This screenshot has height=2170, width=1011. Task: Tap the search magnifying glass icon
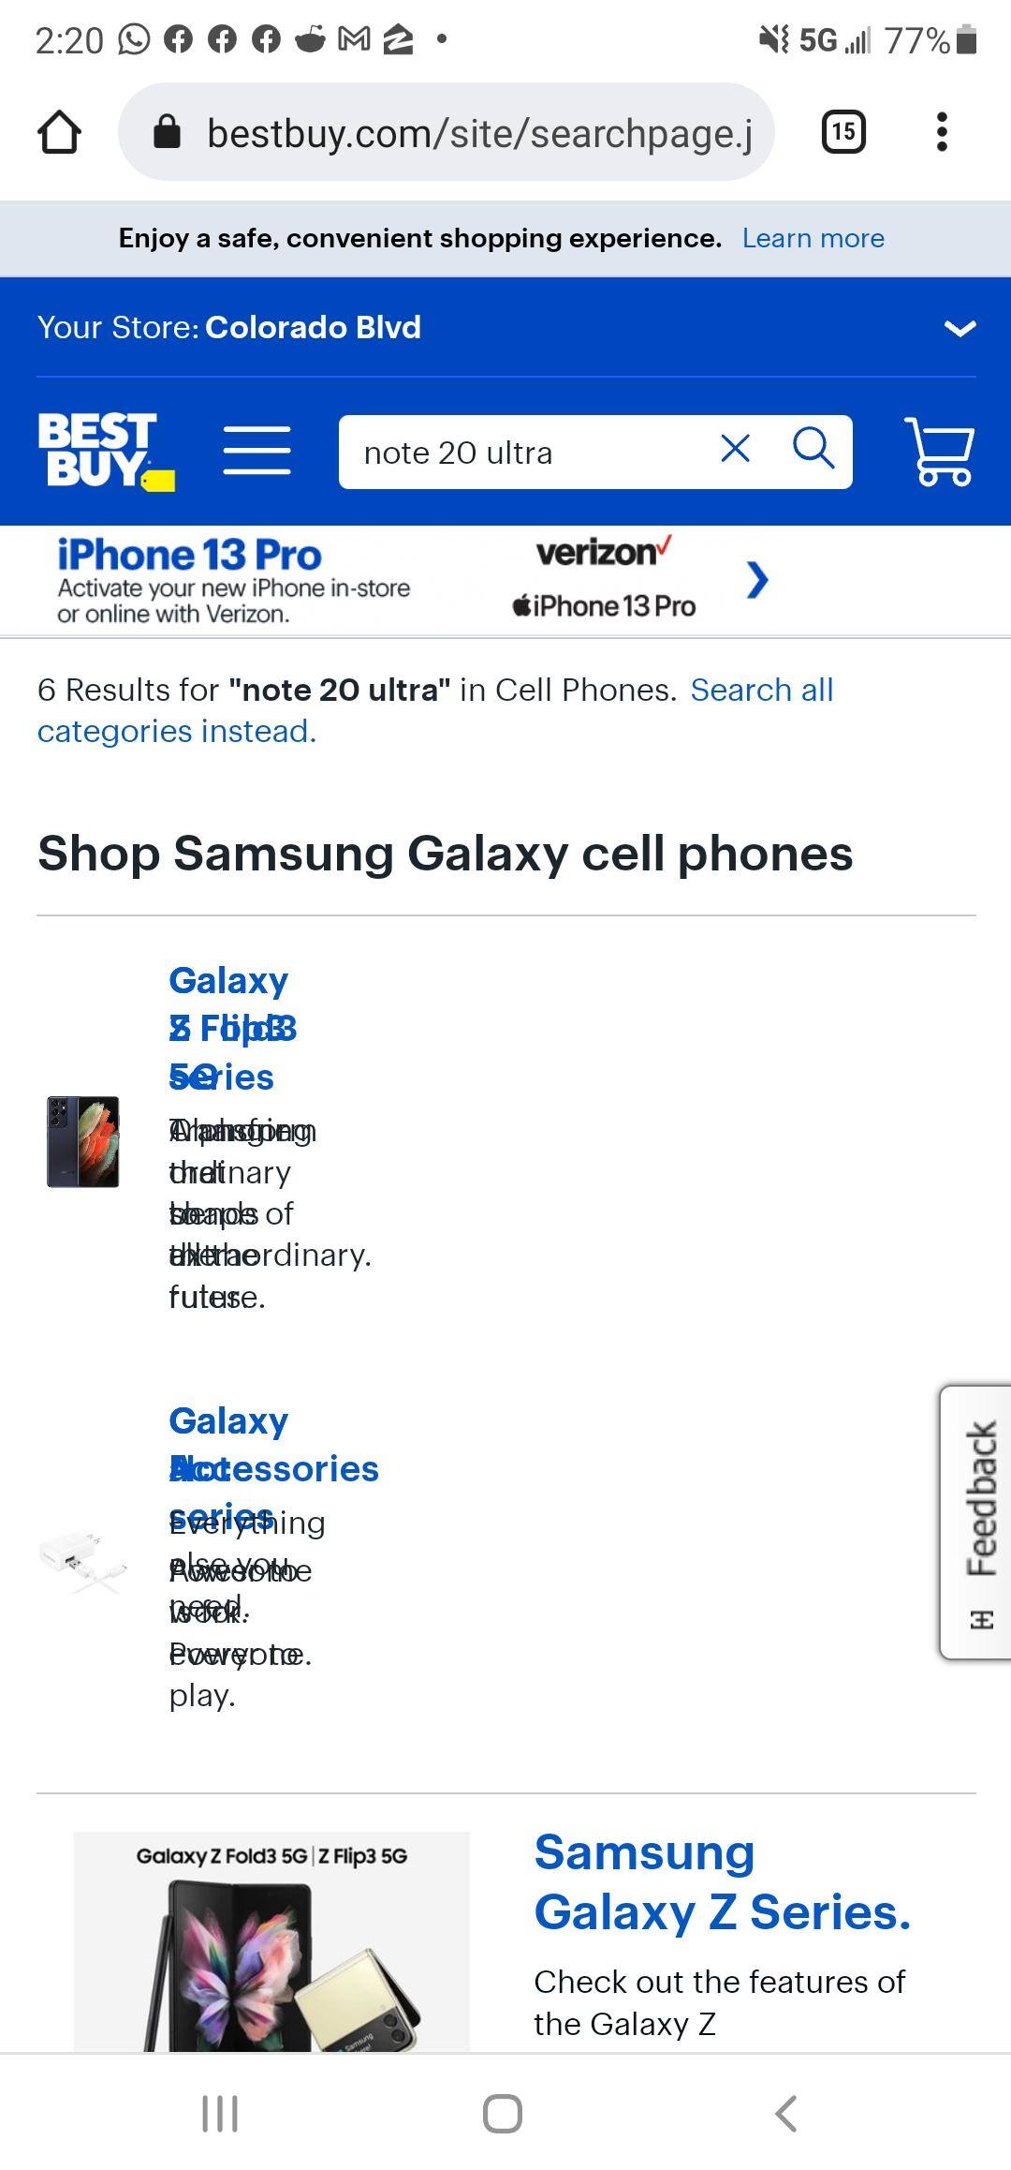coord(813,451)
